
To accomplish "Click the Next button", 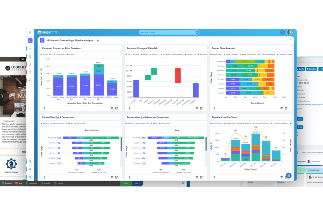I will pyautogui.click(x=137, y=183).
